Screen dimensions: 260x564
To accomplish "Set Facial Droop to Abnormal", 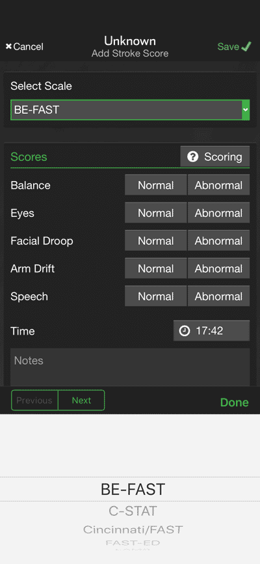I will click(x=218, y=240).
